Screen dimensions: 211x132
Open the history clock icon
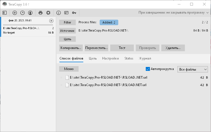(x=22, y=13)
